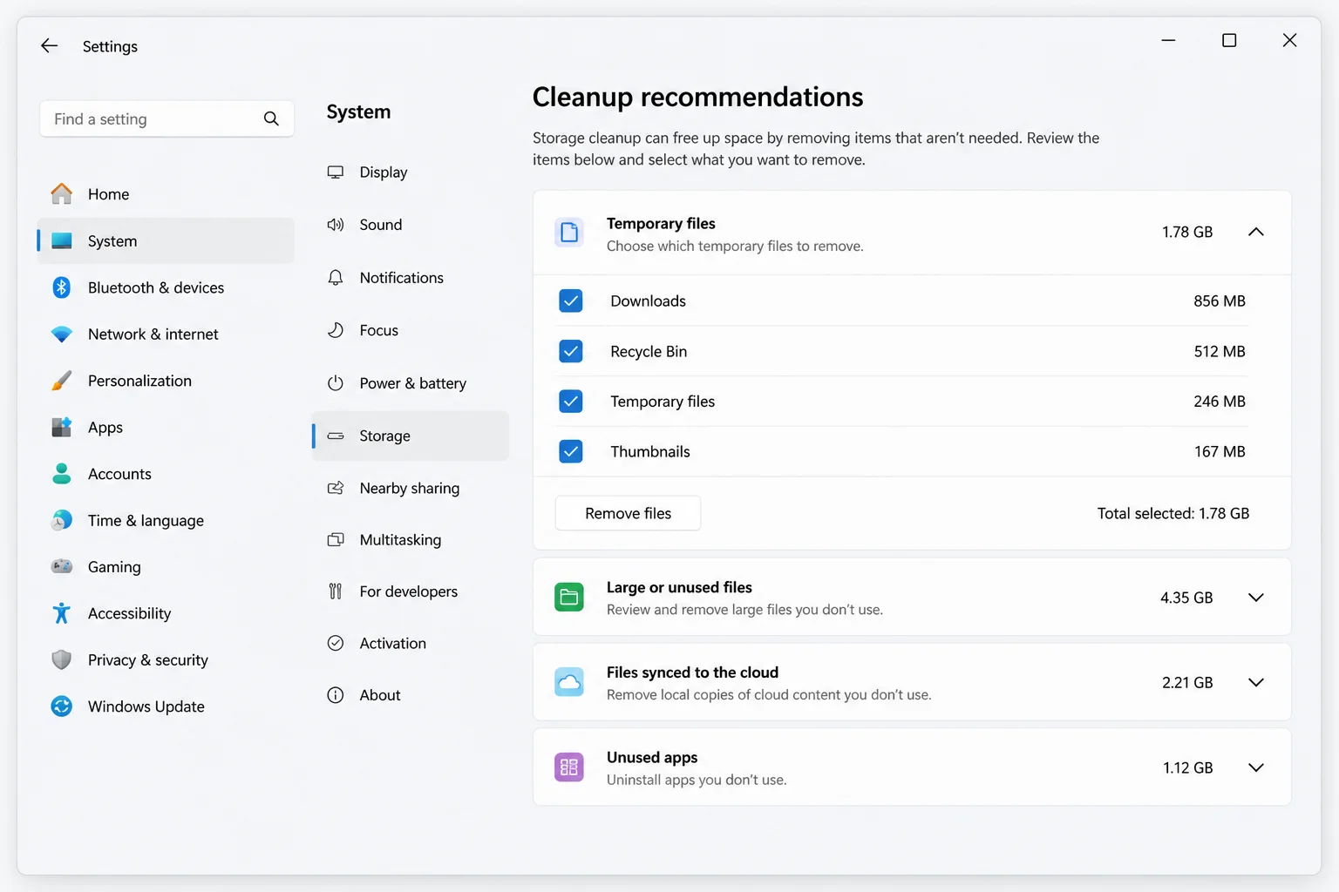Viewport: 1339px width, 892px height.
Task: Select the Storage menu item
Action: coord(411,436)
